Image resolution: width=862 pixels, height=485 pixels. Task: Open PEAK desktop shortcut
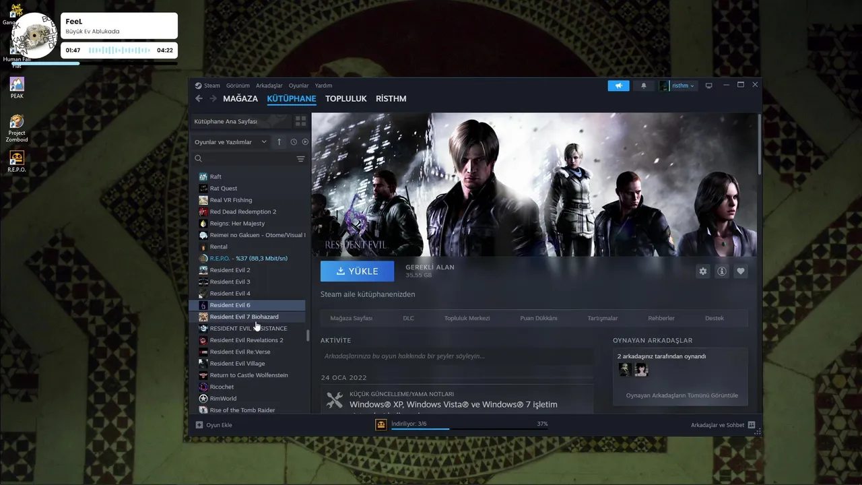[17, 88]
